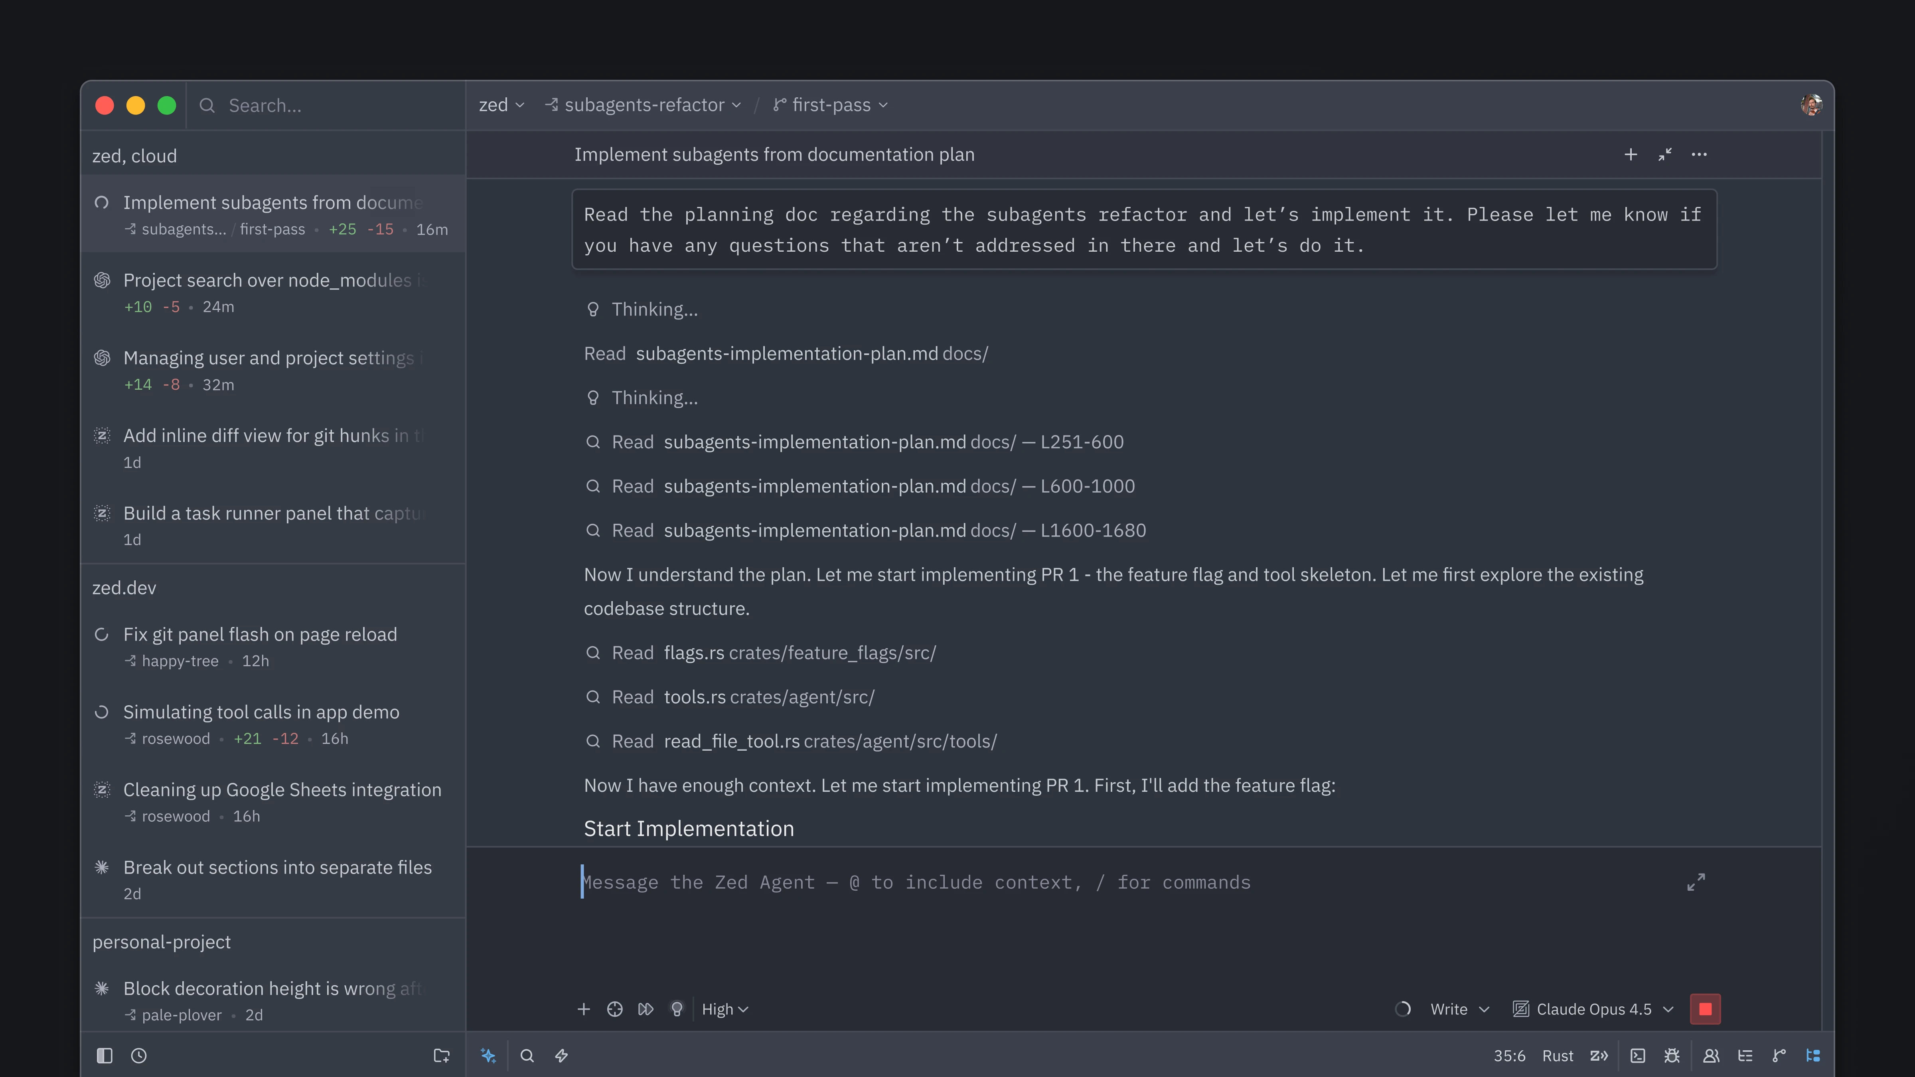
Task: Open the terminal panel from status bar
Action: click(x=1638, y=1055)
